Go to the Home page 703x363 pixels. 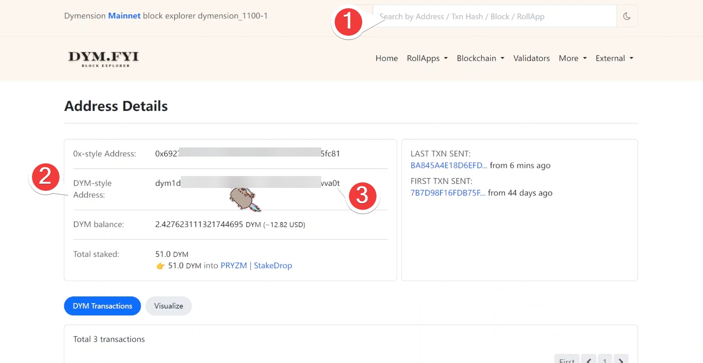click(x=386, y=59)
